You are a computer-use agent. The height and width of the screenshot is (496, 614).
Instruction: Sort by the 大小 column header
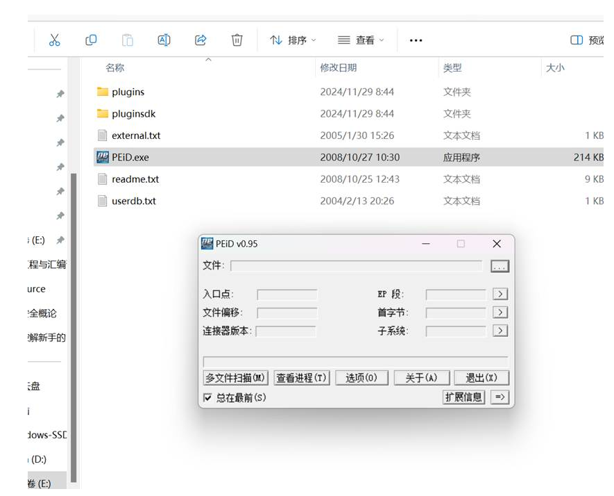tap(555, 68)
